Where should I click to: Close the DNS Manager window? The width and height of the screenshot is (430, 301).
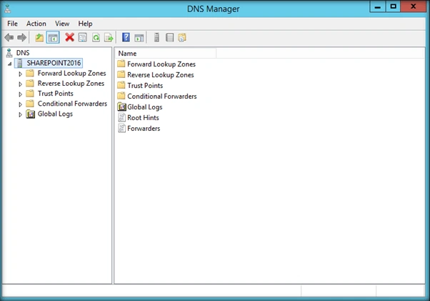point(414,6)
